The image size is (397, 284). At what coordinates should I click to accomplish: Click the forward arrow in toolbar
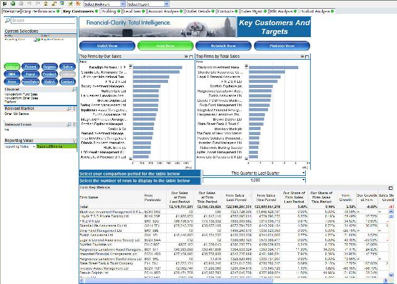pos(38,4)
